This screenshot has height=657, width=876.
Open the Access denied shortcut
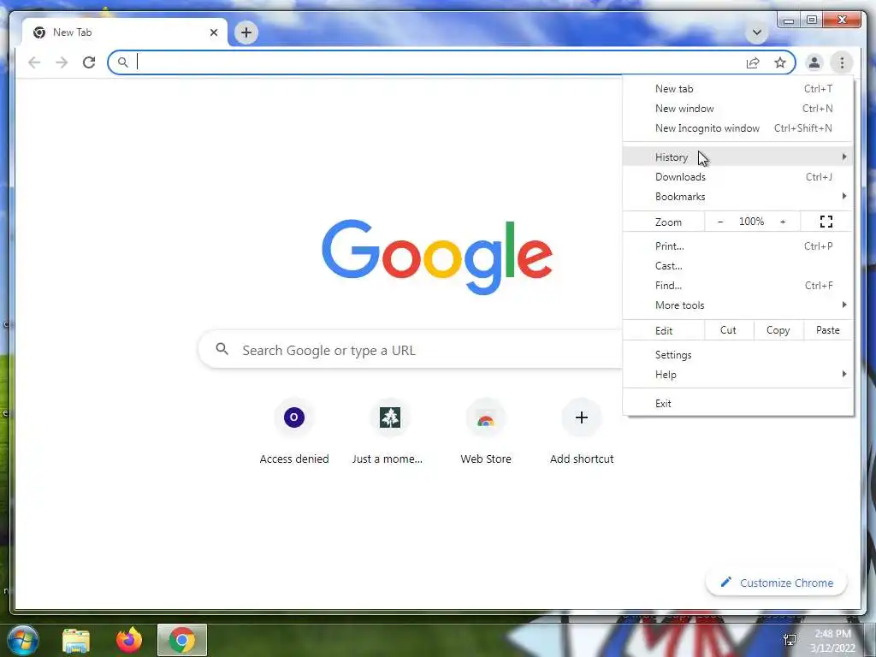click(294, 432)
